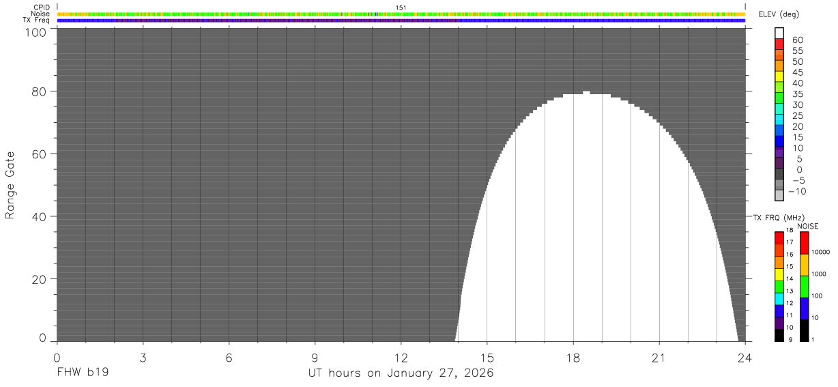Screen dimensions: 838x387
Task: Click the 'Range Gate' y-axis label
Action: (10, 185)
